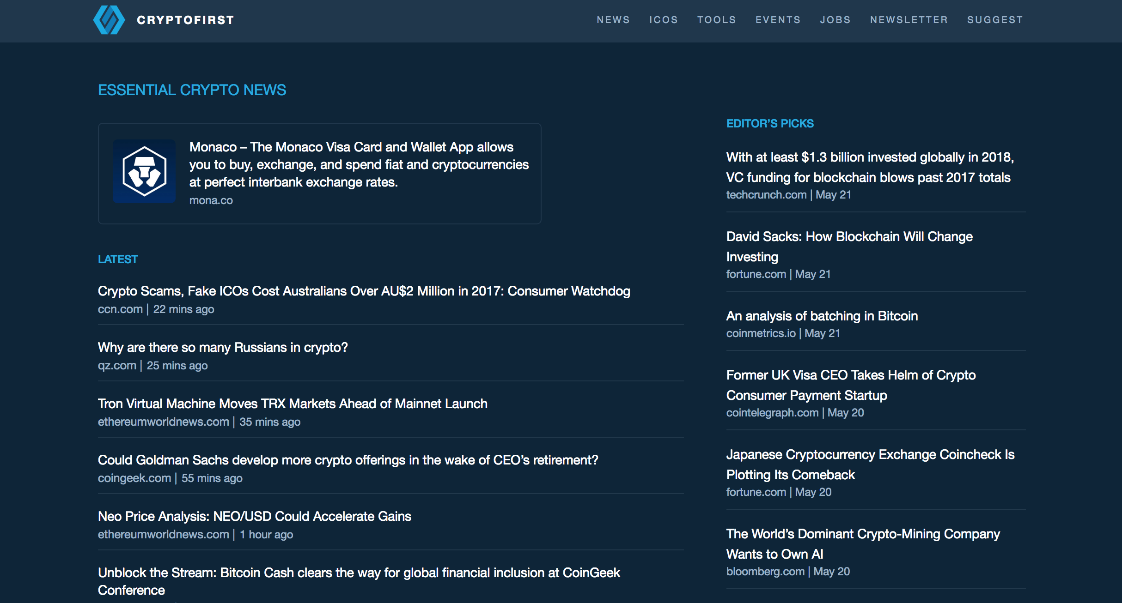Click coingeek.com source link

click(x=134, y=478)
